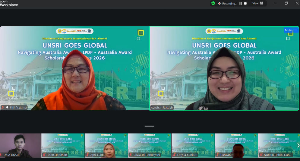This screenshot has height=161, width=300.
Task: Pause the meeting recording
Action: coord(241,3)
